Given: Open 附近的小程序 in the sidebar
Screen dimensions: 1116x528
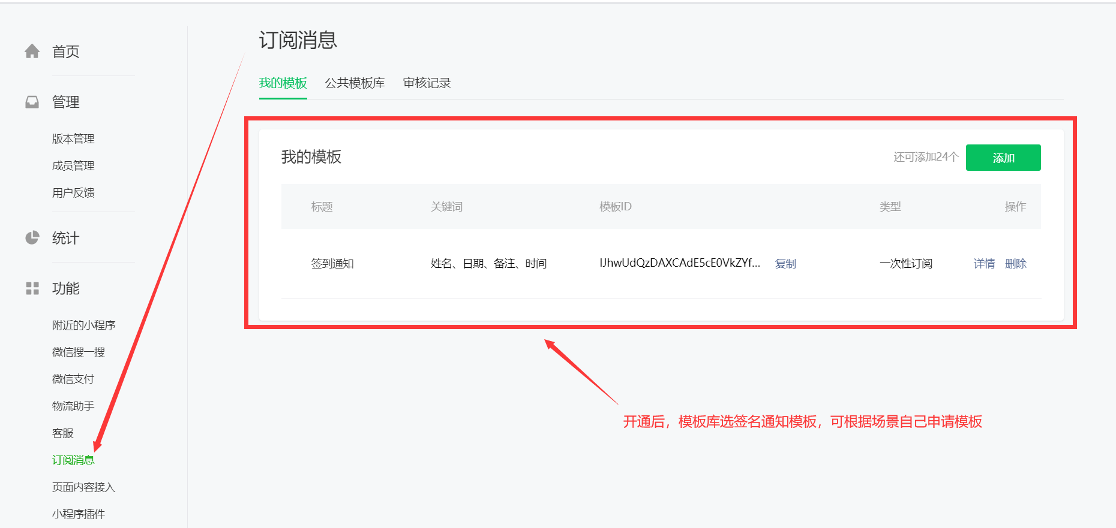Looking at the screenshot, I should pos(84,325).
